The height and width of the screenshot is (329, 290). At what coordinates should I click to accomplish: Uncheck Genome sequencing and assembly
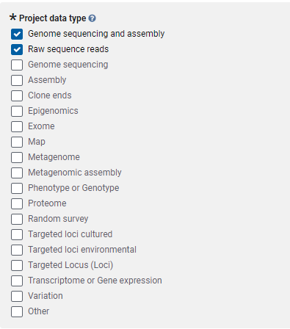coord(17,34)
